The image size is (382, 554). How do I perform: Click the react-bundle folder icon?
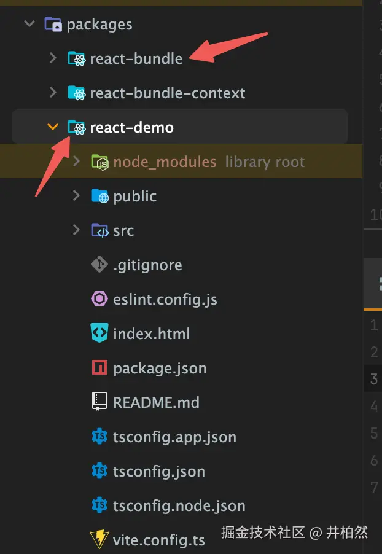coord(76,59)
